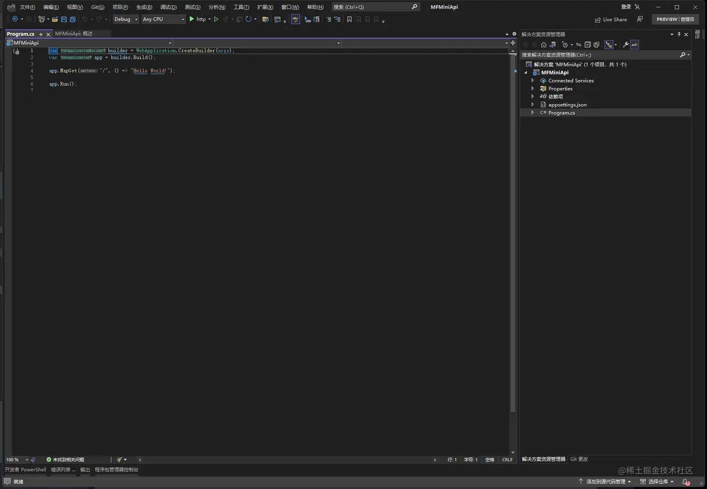Viewport: 707px width, 489px height.
Task: Click the folder browse icon in the main toolbar
Action: coord(266,19)
